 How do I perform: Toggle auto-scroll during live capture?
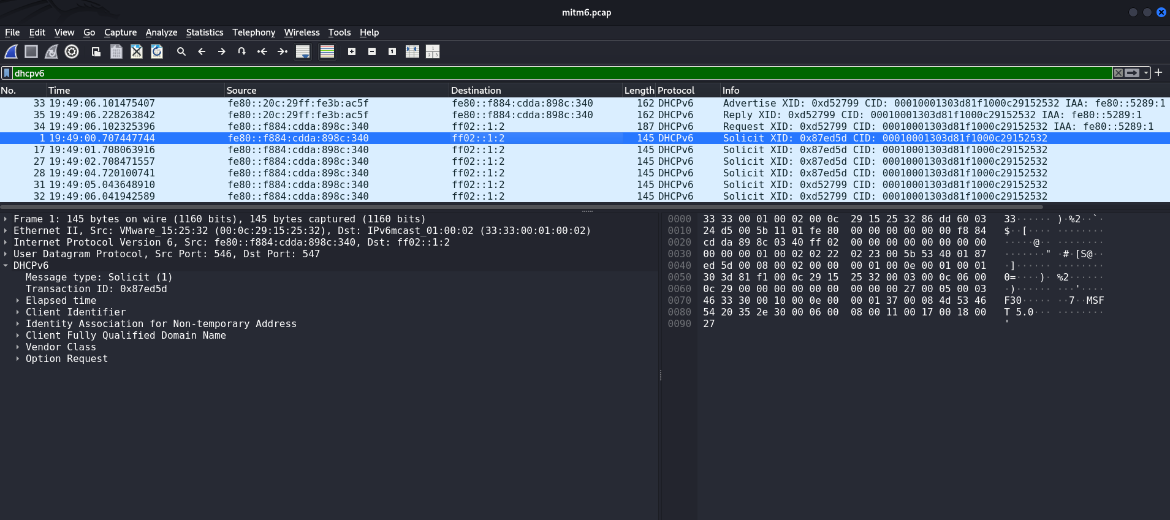click(x=303, y=52)
